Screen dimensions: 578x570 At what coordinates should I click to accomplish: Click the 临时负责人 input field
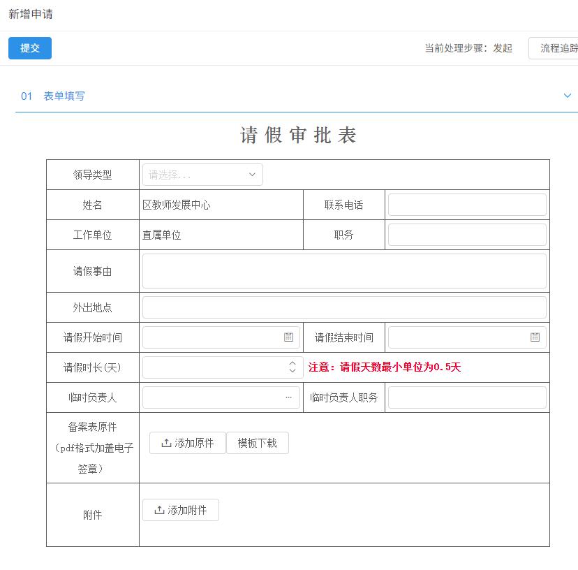pyautogui.click(x=221, y=397)
